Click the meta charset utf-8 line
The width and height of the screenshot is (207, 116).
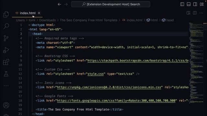(x=55, y=43)
